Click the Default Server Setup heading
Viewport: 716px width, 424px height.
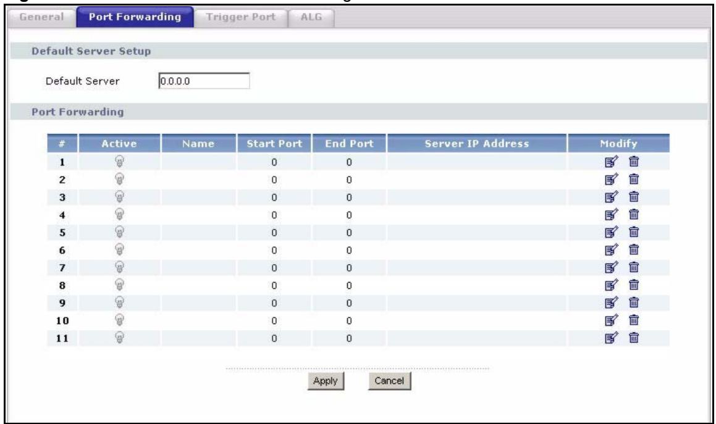pyautogui.click(x=91, y=51)
